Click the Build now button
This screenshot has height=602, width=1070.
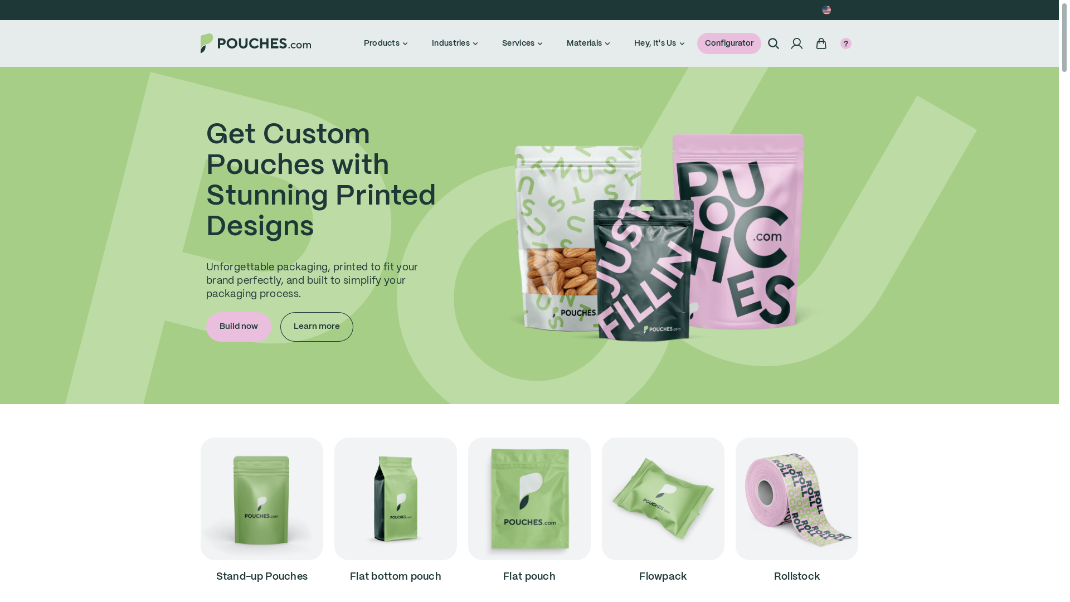pyautogui.click(x=239, y=327)
